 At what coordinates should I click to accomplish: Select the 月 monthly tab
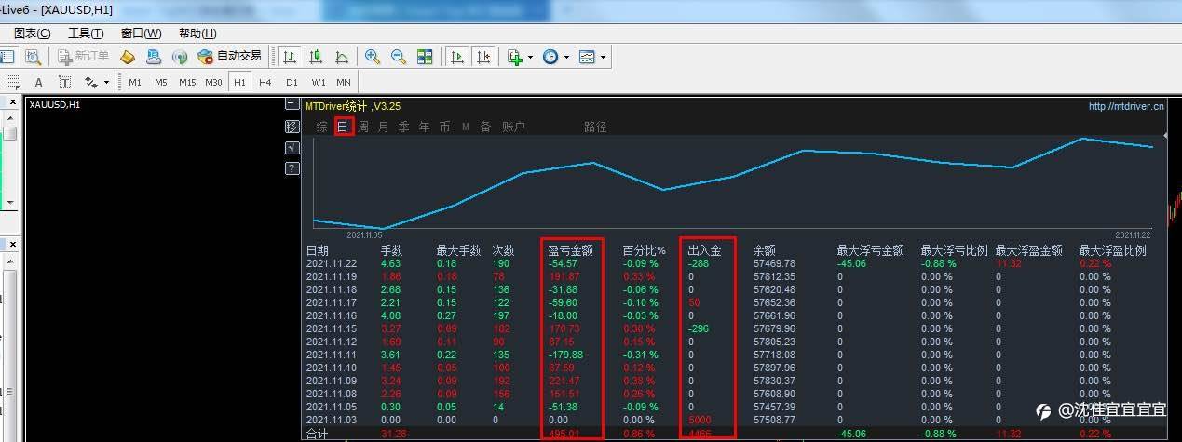[x=384, y=127]
